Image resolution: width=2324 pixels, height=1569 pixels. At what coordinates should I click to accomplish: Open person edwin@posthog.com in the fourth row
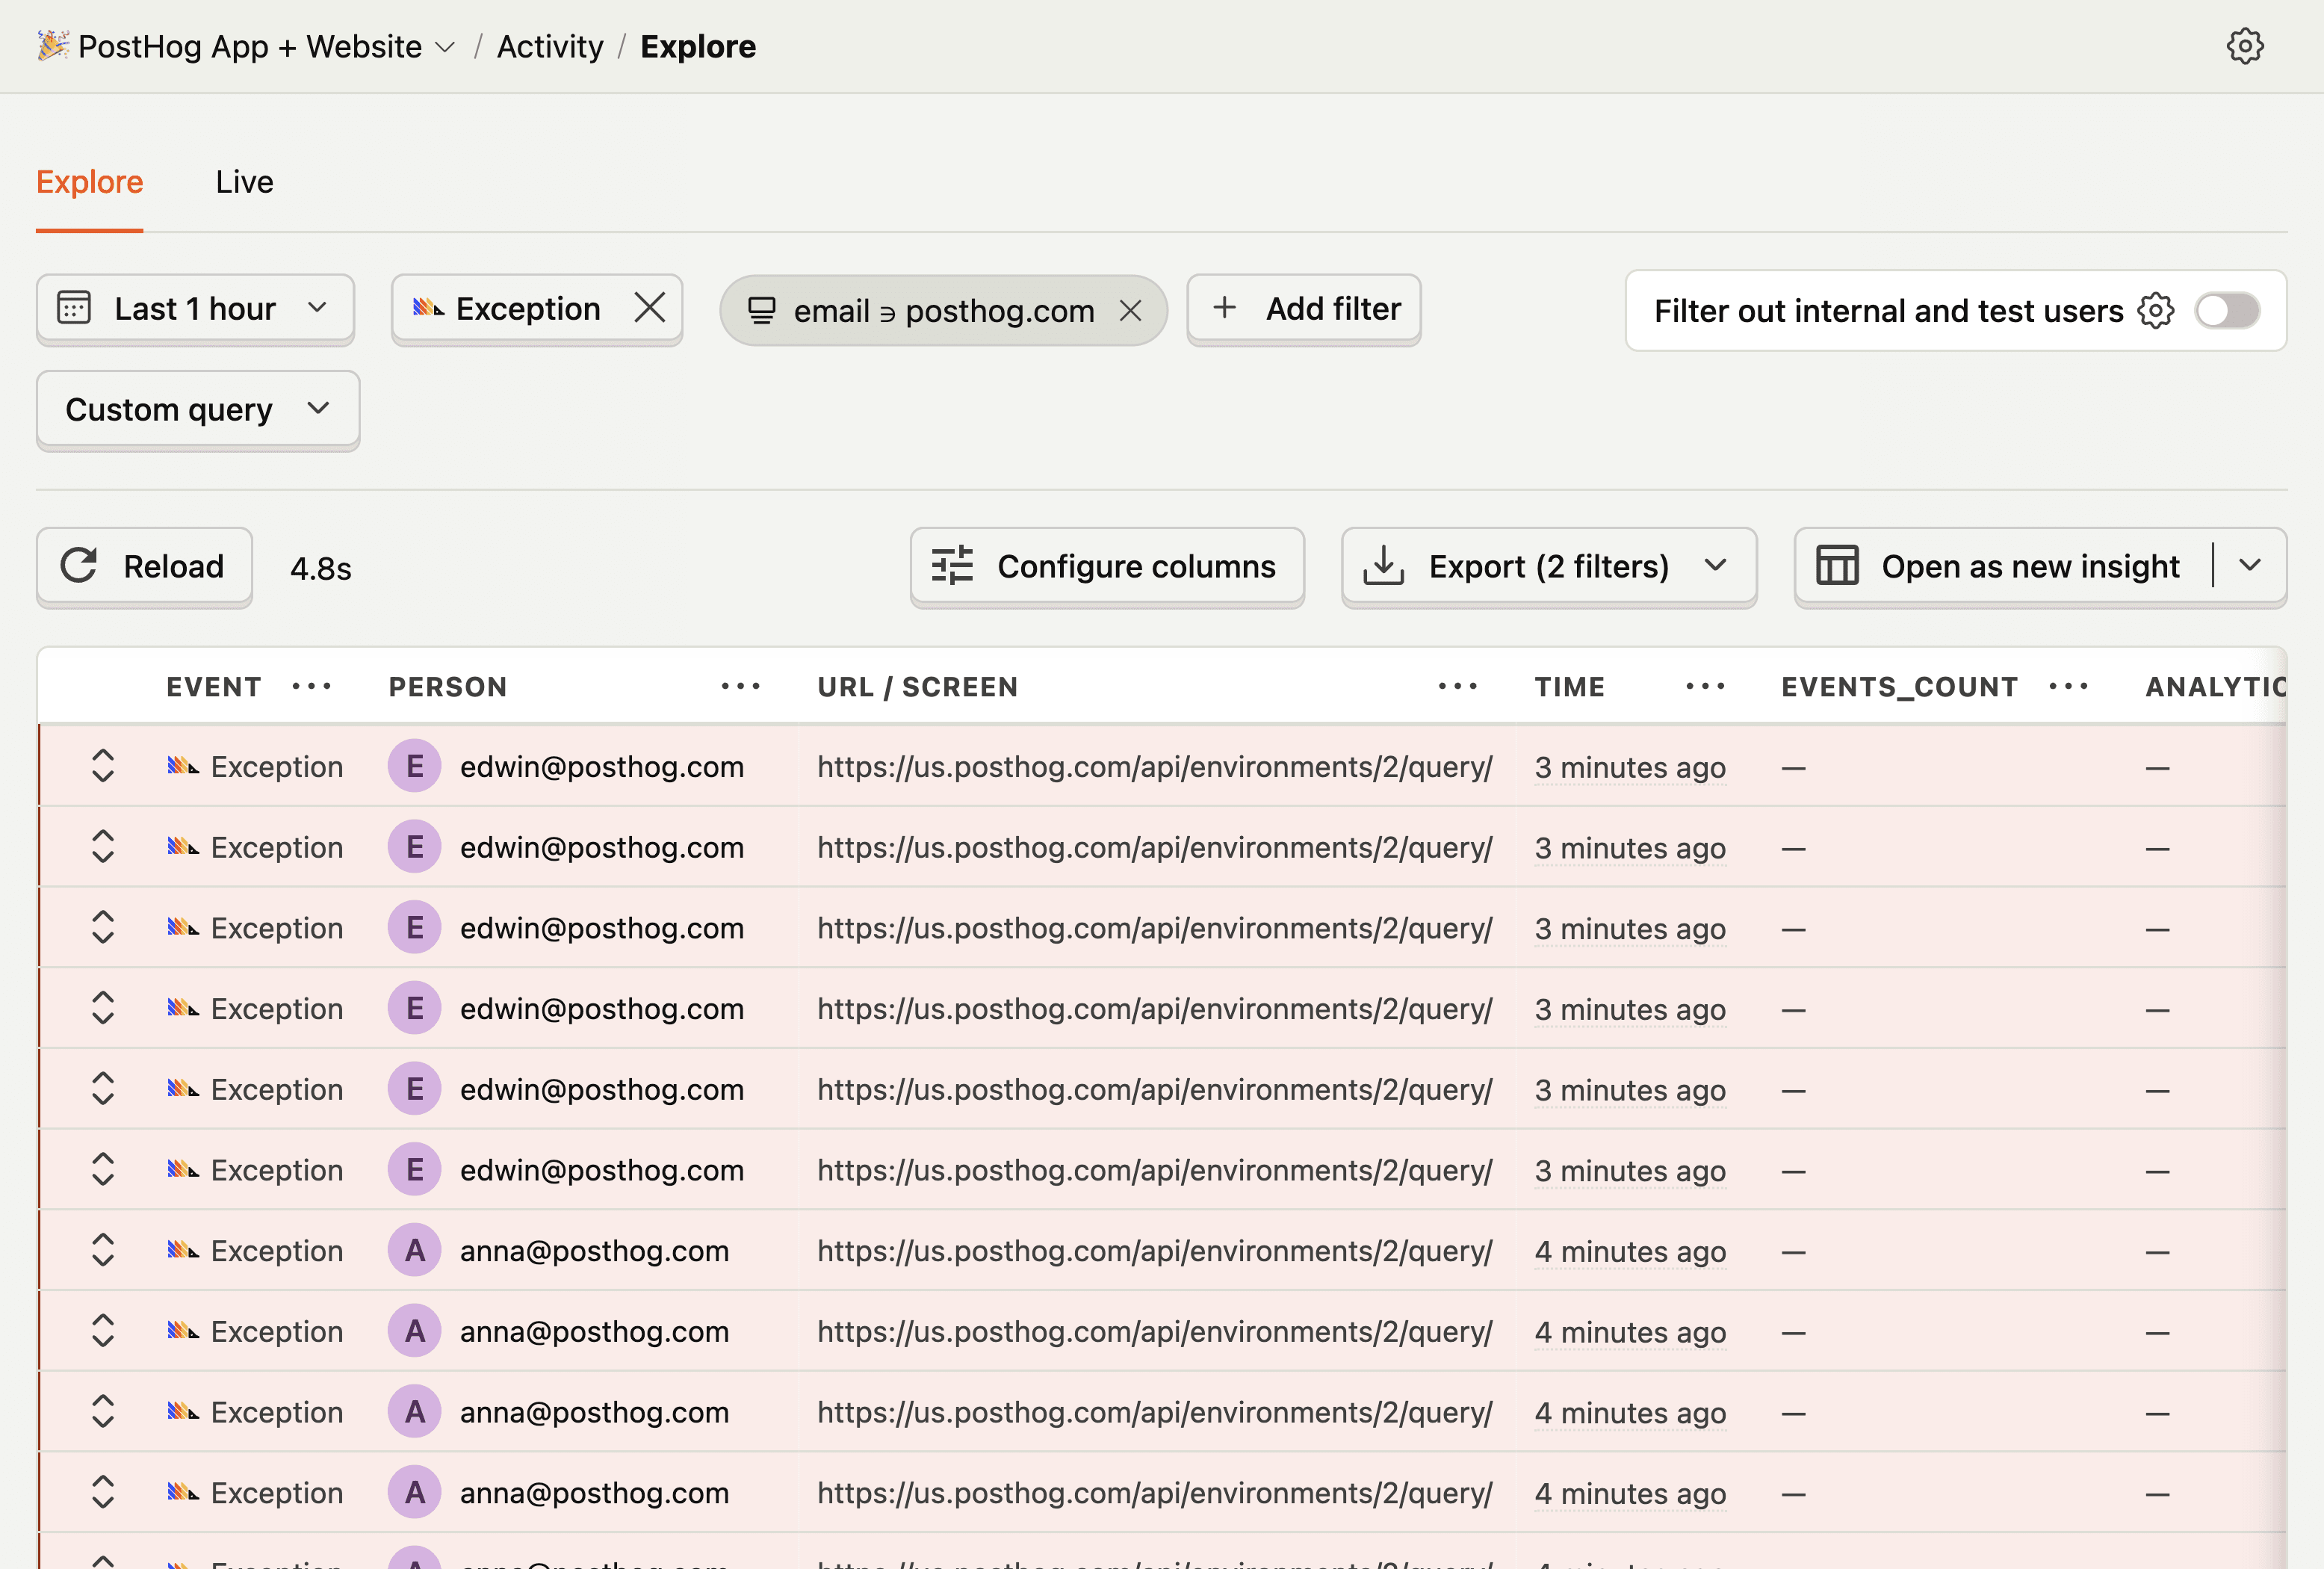click(602, 1009)
